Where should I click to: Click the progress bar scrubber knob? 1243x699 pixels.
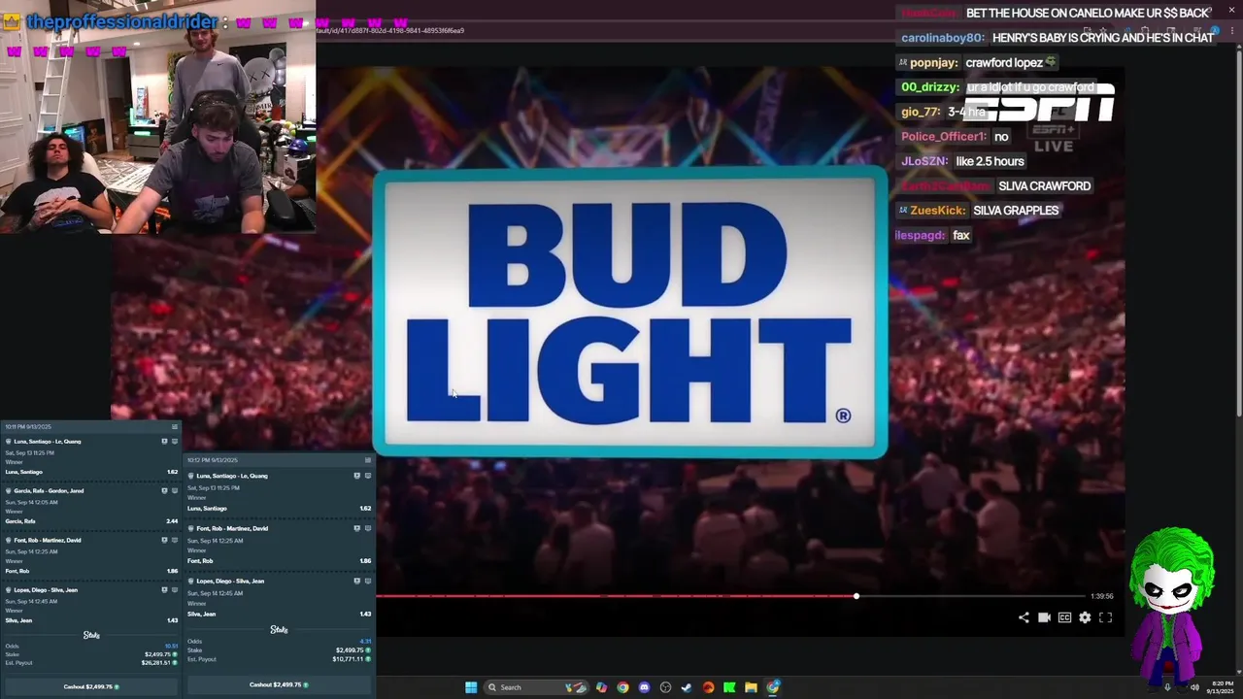[856, 596]
